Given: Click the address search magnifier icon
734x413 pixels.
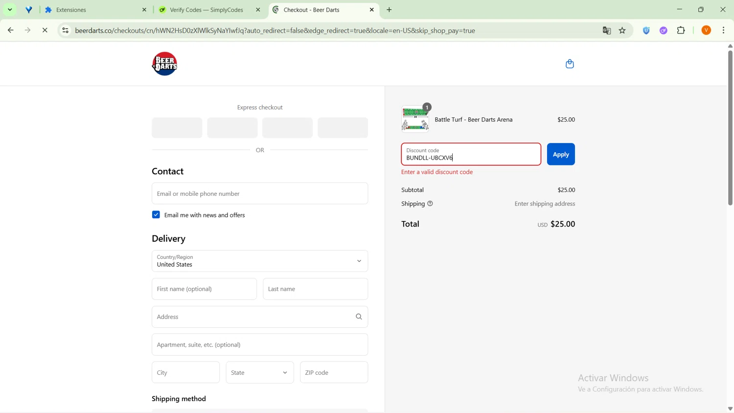Looking at the screenshot, I should [x=359, y=317].
